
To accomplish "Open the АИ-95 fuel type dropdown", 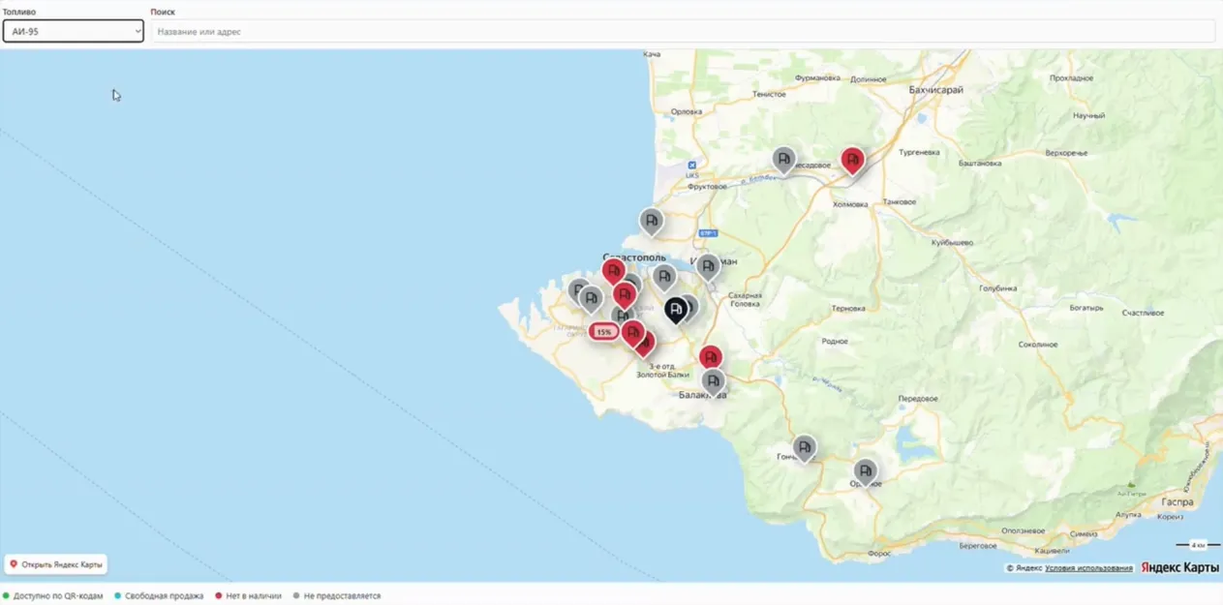I will (x=74, y=31).
